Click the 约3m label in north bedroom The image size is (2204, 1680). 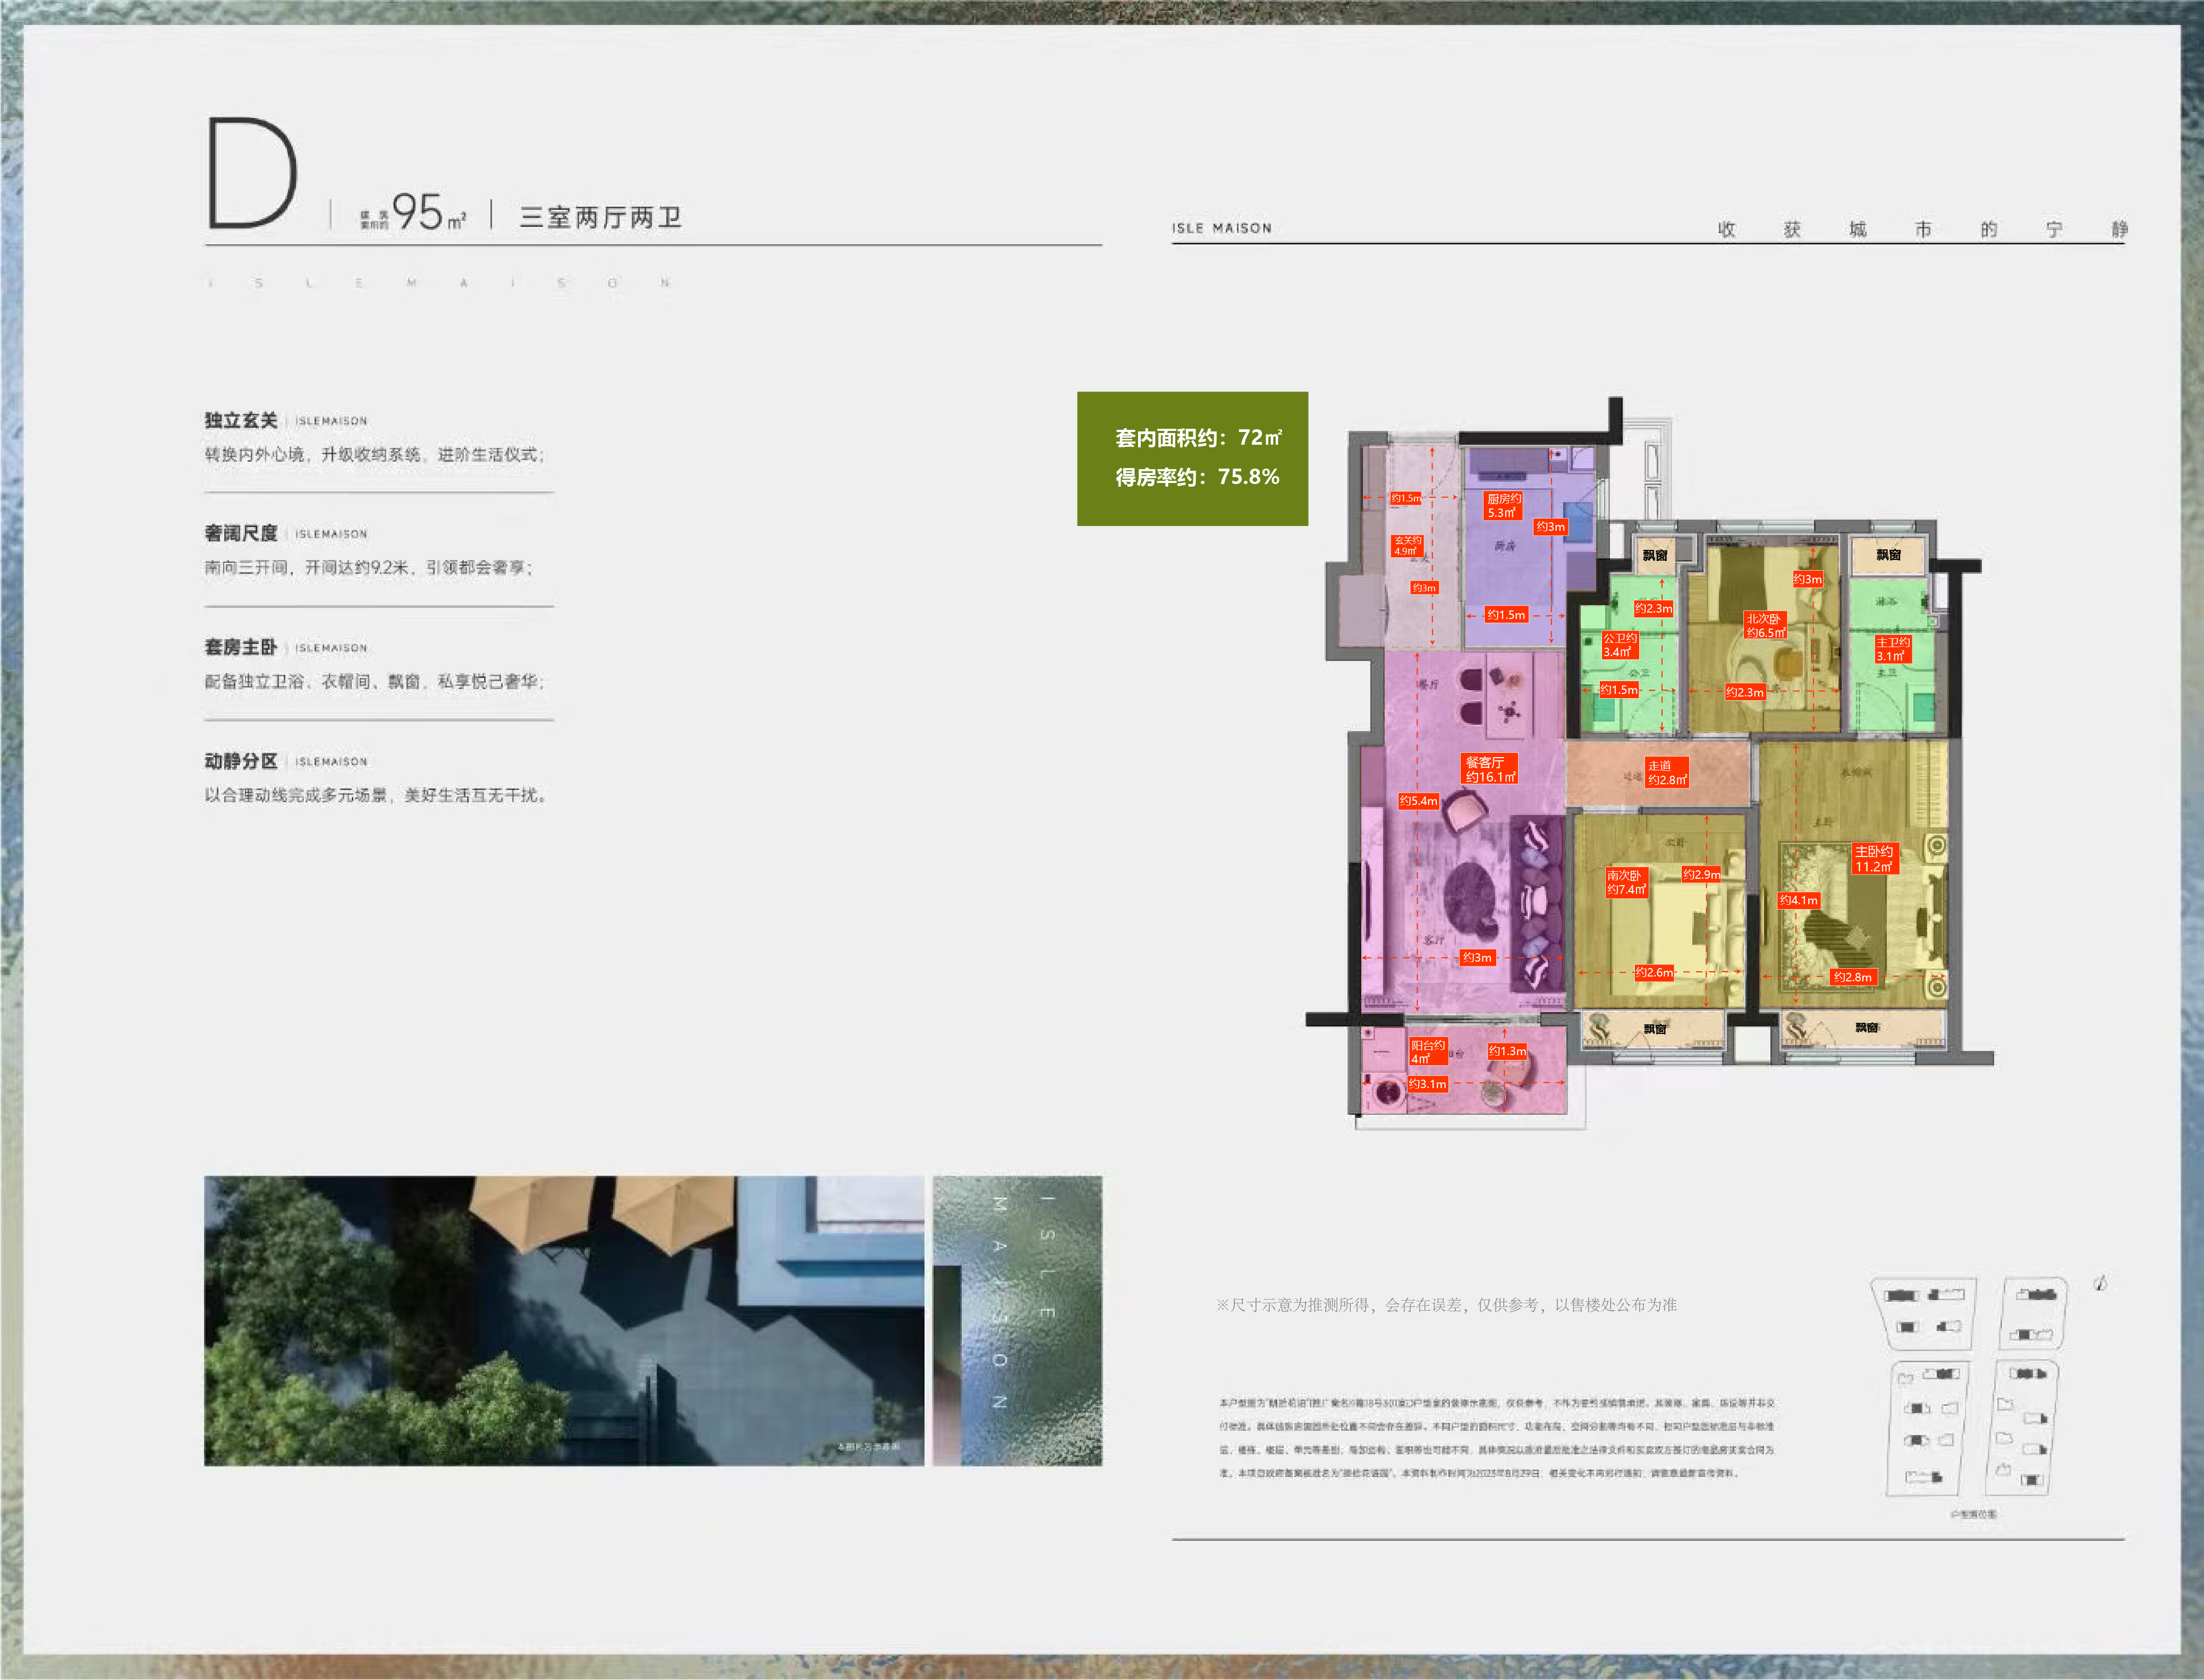pos(1807,579)
